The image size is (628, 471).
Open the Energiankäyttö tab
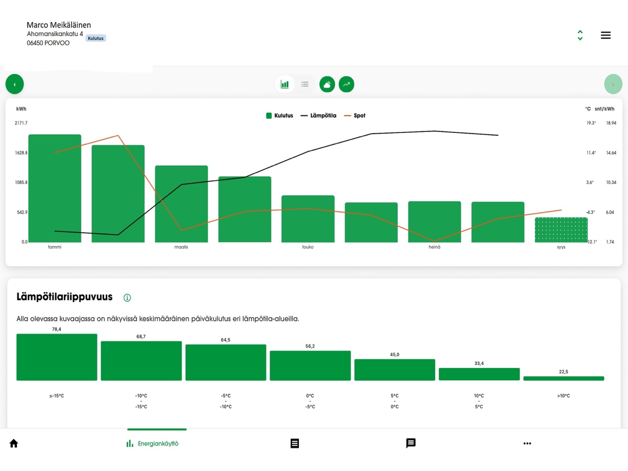[152, 443]
